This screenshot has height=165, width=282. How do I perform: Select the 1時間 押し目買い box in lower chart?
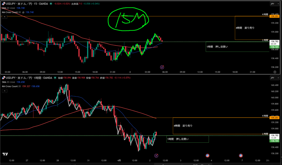[188, 139]
